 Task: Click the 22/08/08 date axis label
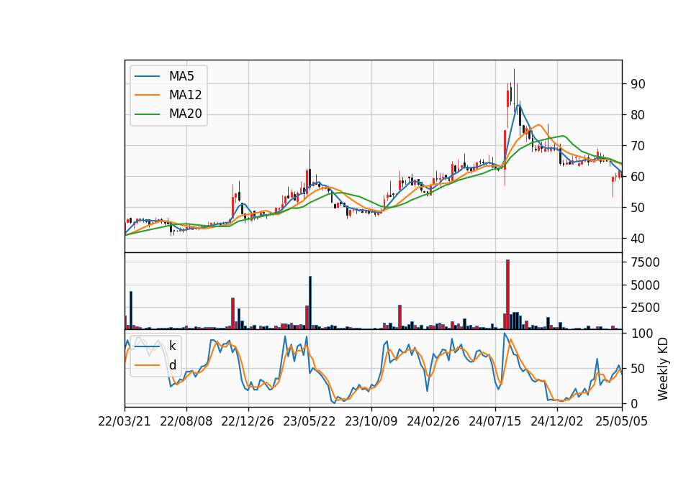[x=186, y=421]
